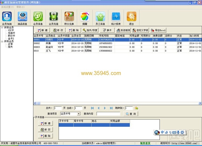
Task: Click 导出Excel toolbar button
Action: (x=158, y=30)
